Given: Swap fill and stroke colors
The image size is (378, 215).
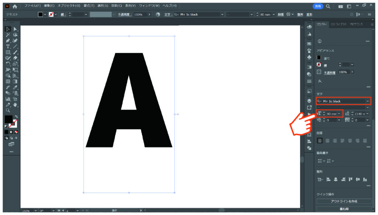Looking at the screenshot, I should [x=16, y=117].
